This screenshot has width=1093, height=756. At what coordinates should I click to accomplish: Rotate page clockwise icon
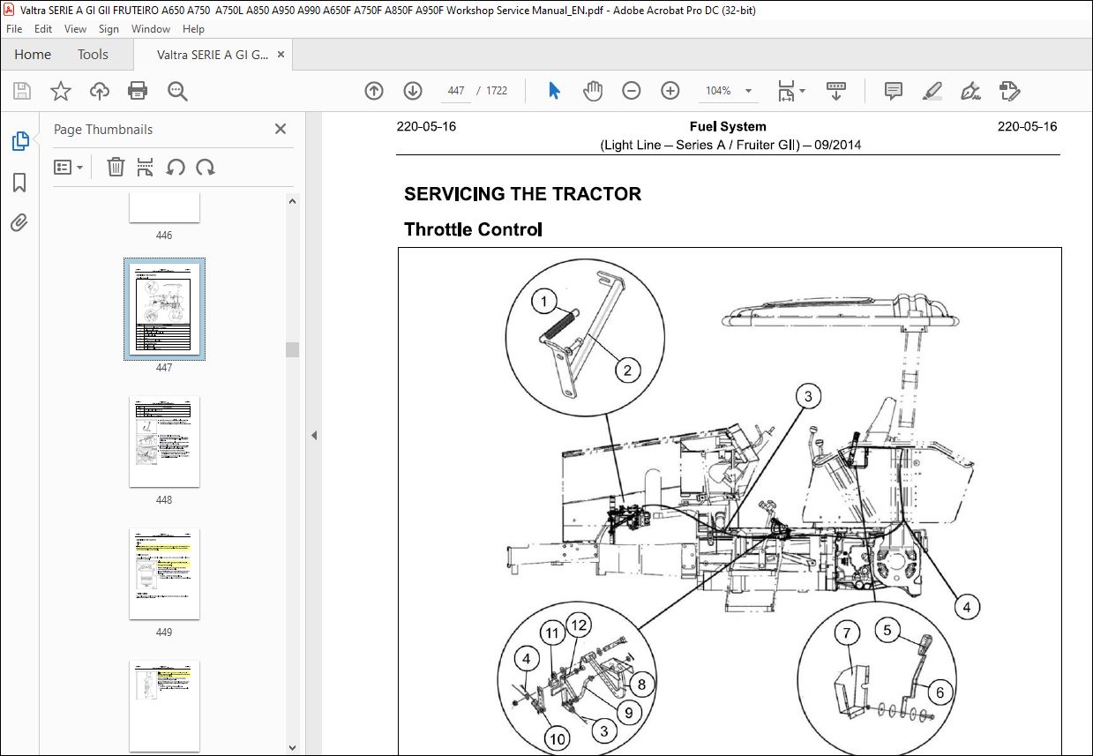206,167
